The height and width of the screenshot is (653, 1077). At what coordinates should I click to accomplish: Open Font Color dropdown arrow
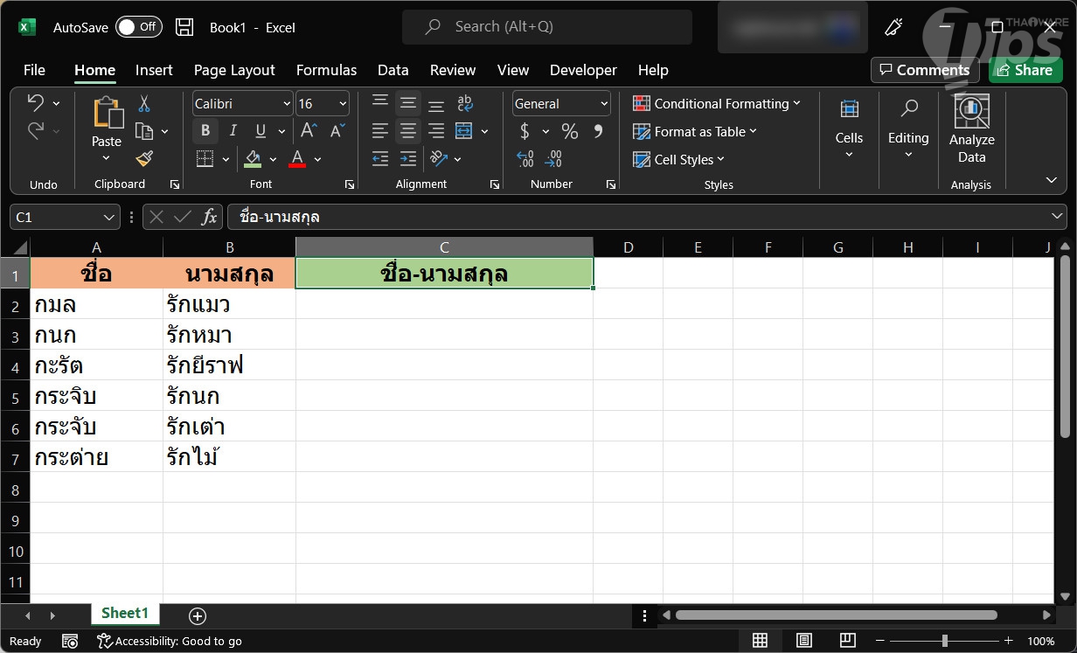[x=317, y=159]
